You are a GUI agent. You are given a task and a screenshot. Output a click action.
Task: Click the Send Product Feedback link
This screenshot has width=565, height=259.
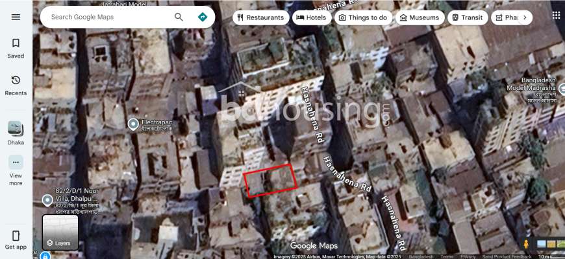coord(507,256)
